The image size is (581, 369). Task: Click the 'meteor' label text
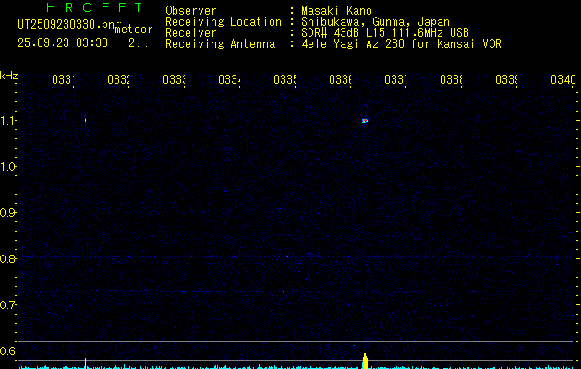coord(133,29)
